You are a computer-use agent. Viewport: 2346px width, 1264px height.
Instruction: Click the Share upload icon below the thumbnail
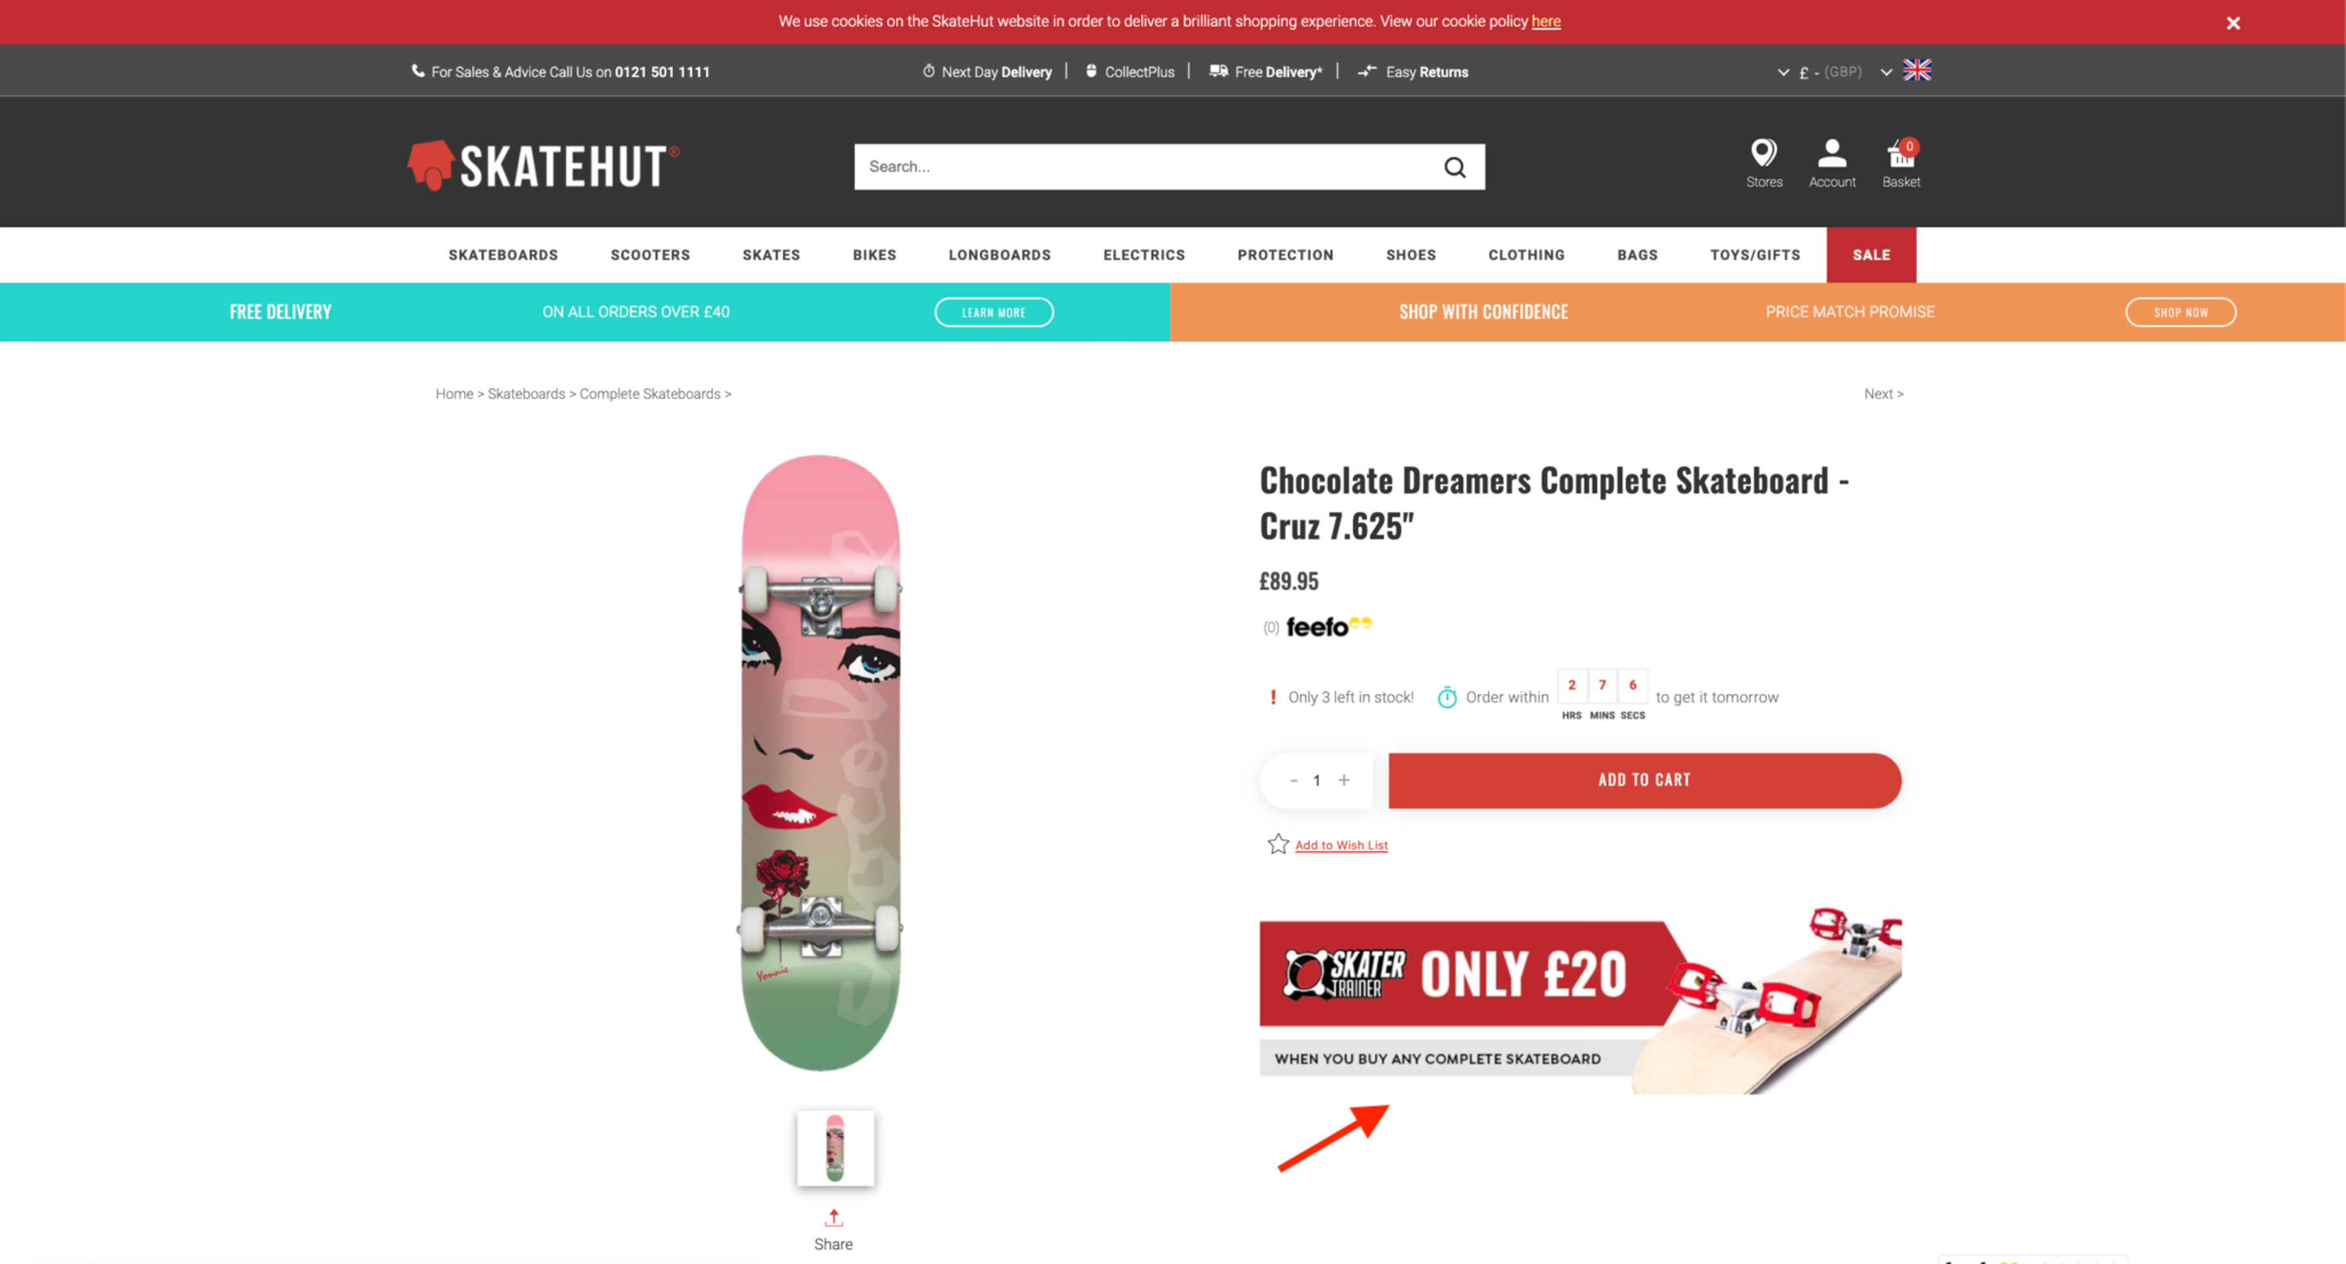point(833,1217)
